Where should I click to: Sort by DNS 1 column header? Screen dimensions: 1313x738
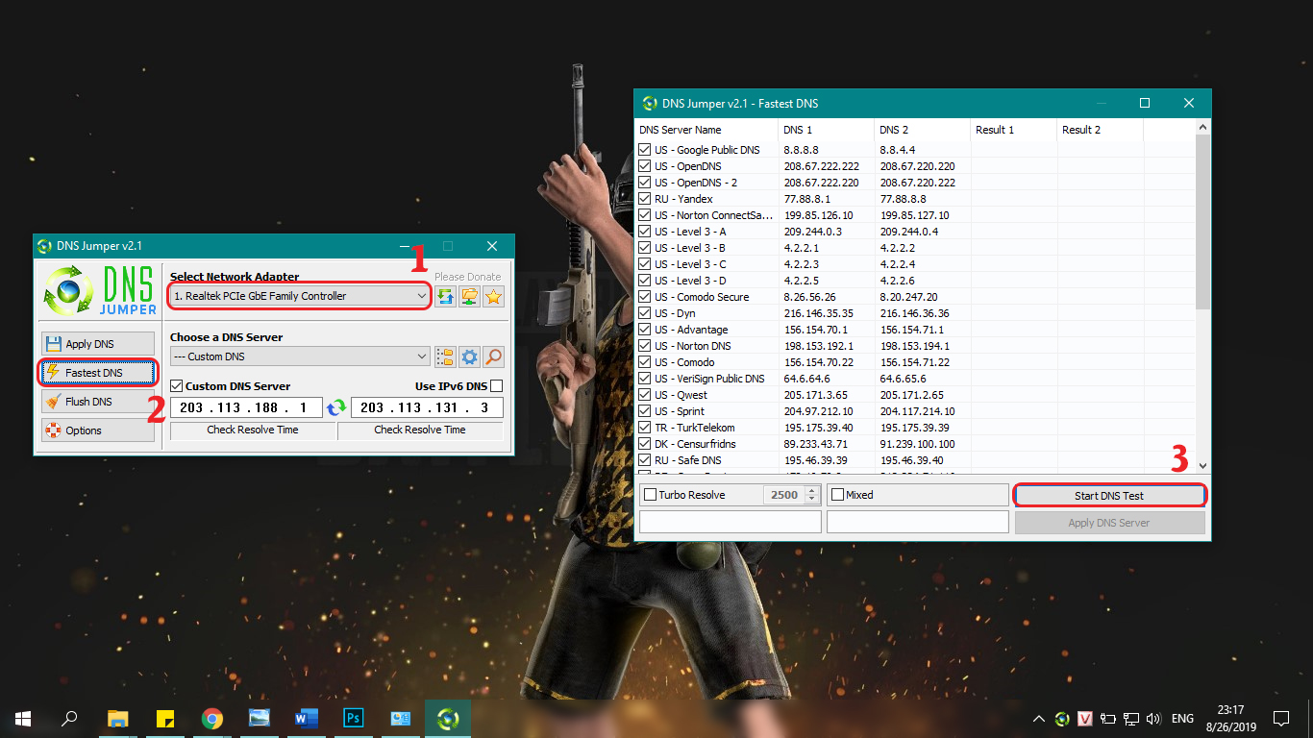coord(826,130)
